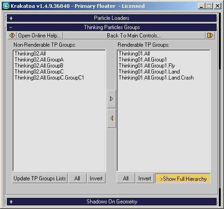Toggle the Show Full Hierarchy button
Screen dimensions: 224x209
pyautogui.click(x=183, y=178)
